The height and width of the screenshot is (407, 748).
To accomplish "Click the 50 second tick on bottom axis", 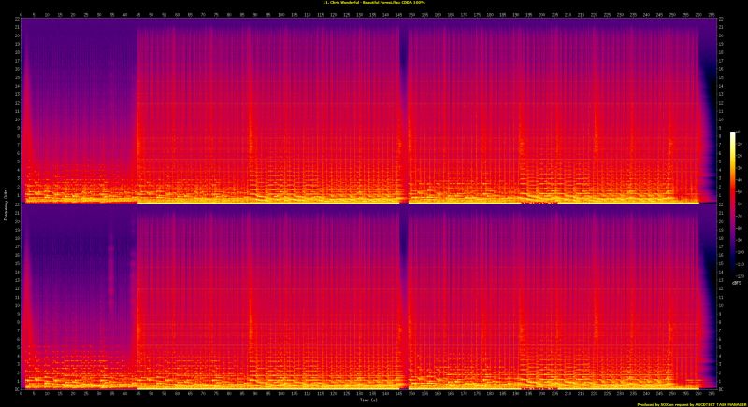I will coord(150,394).
